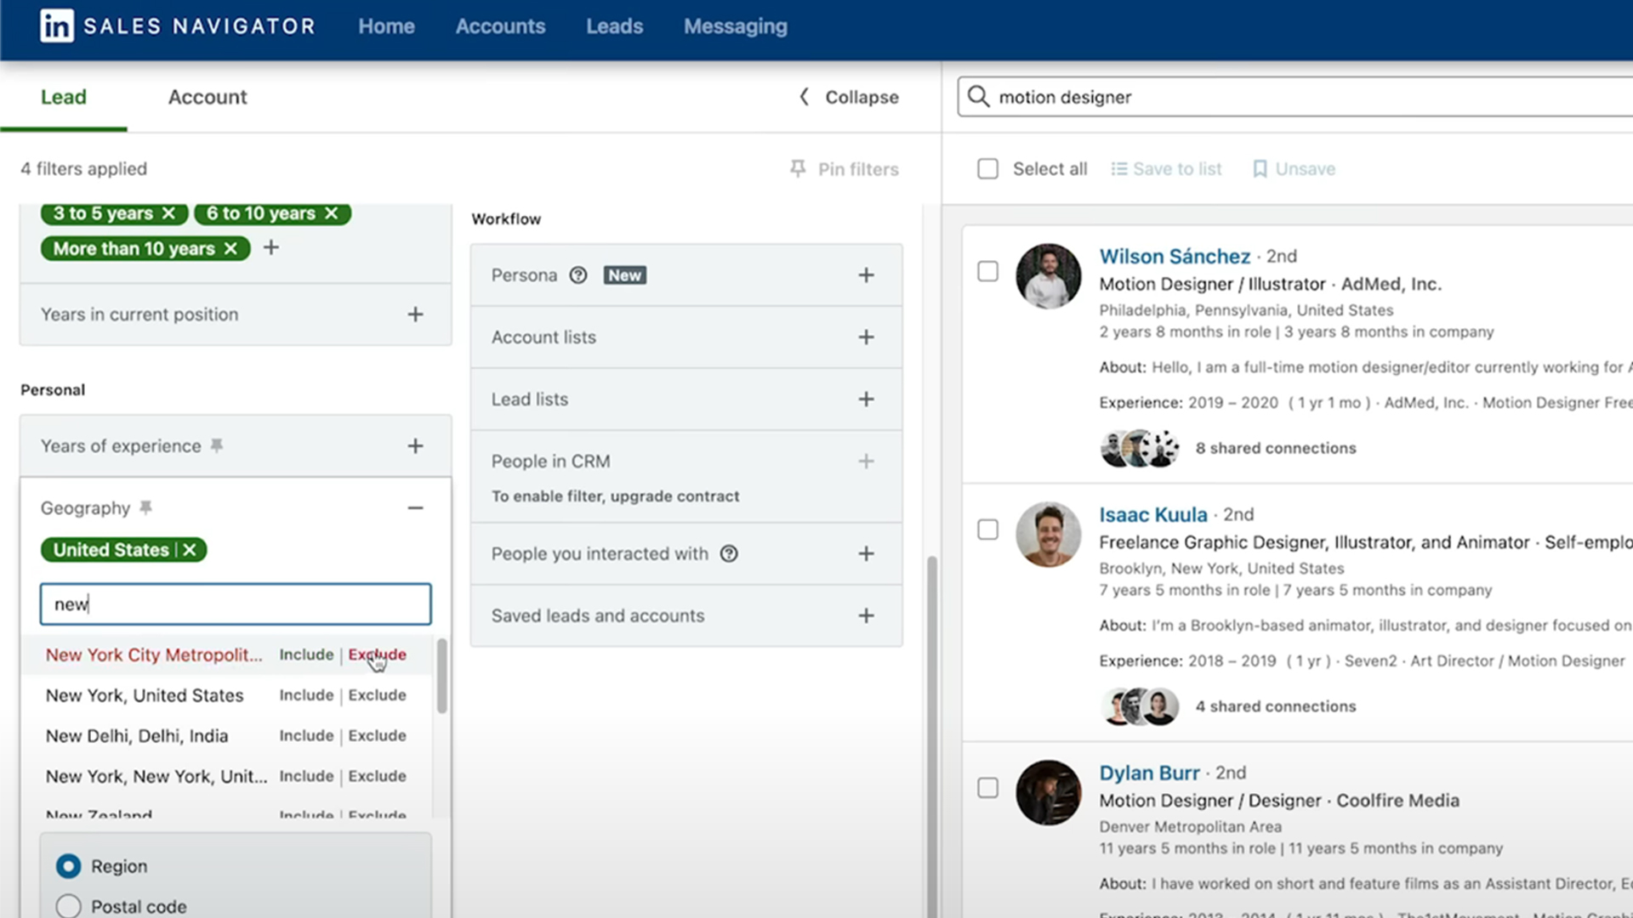Expand the Account lists filter
This screenshot has height=918, width=1633.
[x=866, y=337]
